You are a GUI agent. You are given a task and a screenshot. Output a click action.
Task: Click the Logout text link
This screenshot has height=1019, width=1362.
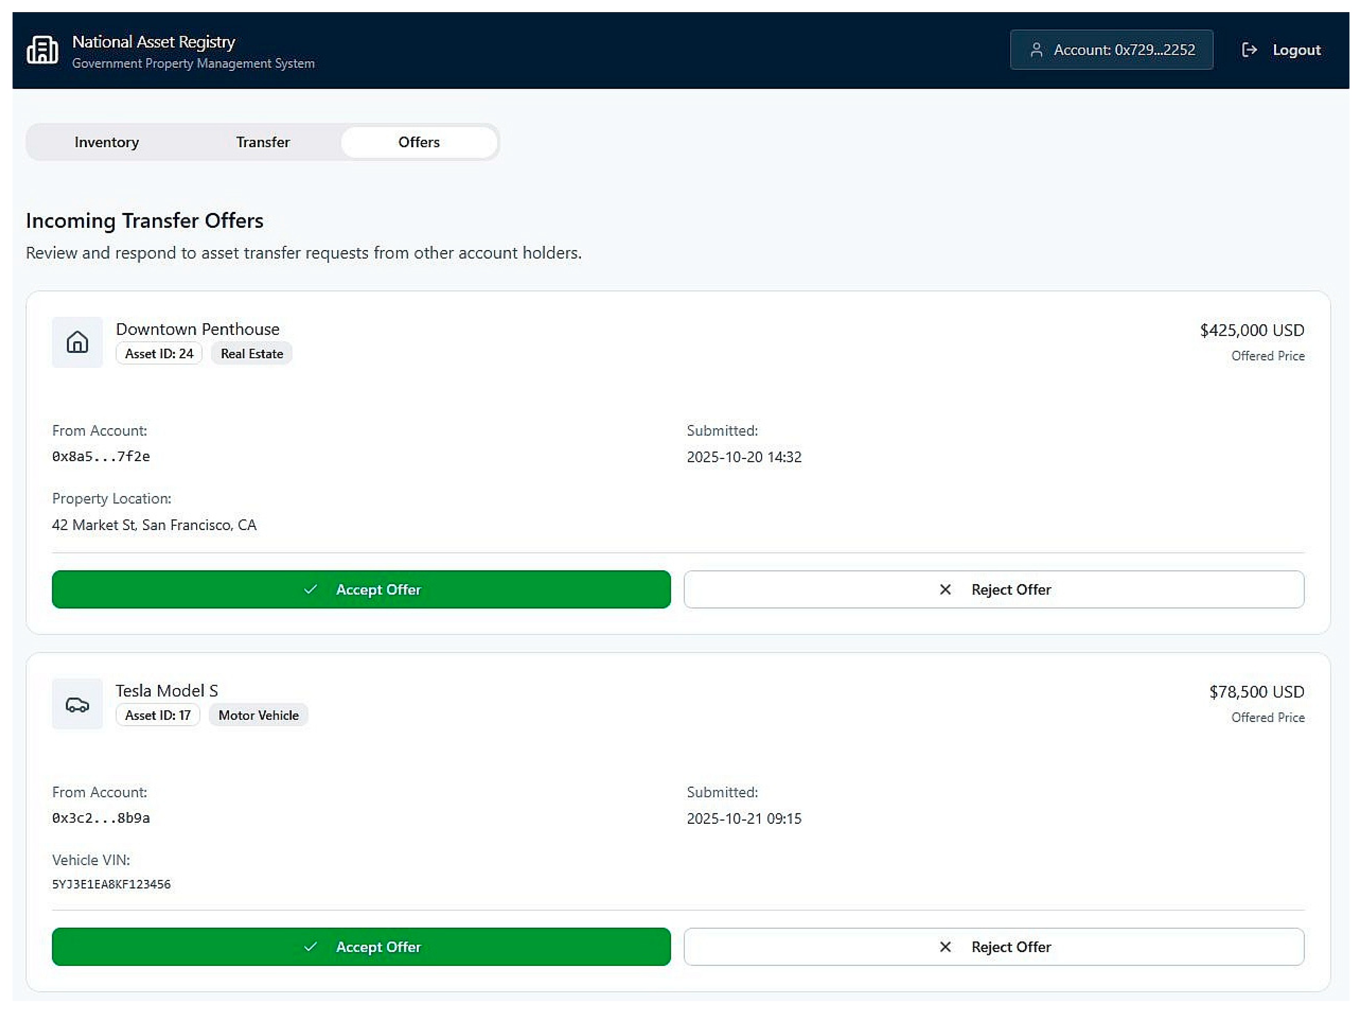pyautogui.click(x=1296, y=50)
